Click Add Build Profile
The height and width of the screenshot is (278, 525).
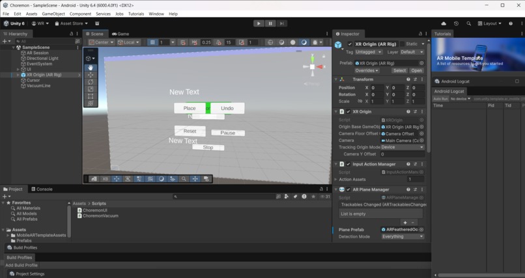pos(21,265)
